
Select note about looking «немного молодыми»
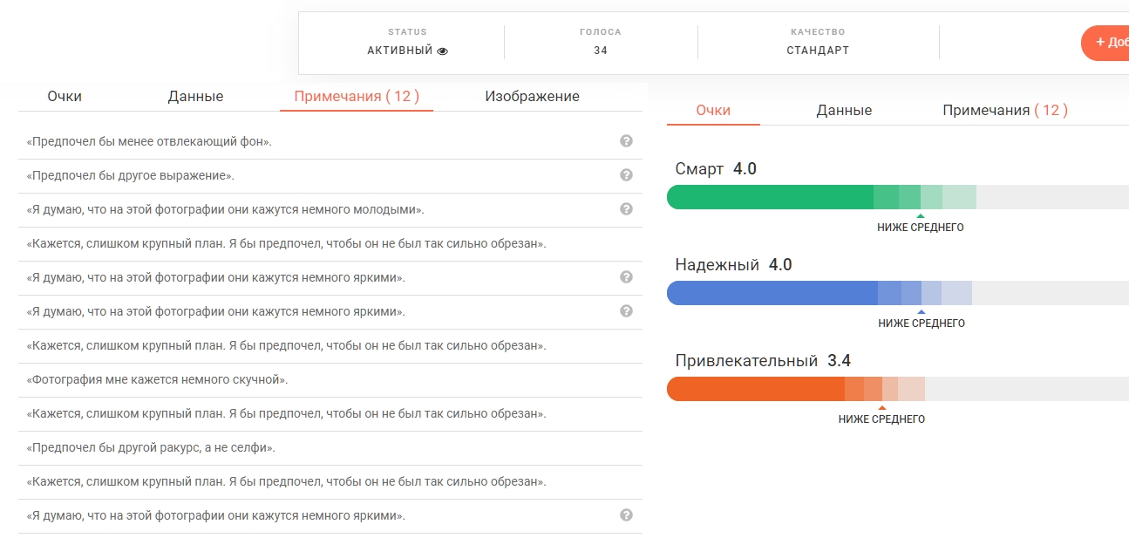[330, 209]
